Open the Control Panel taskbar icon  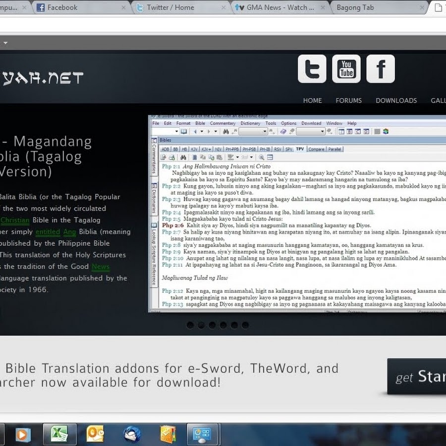(x=203, y=434)
